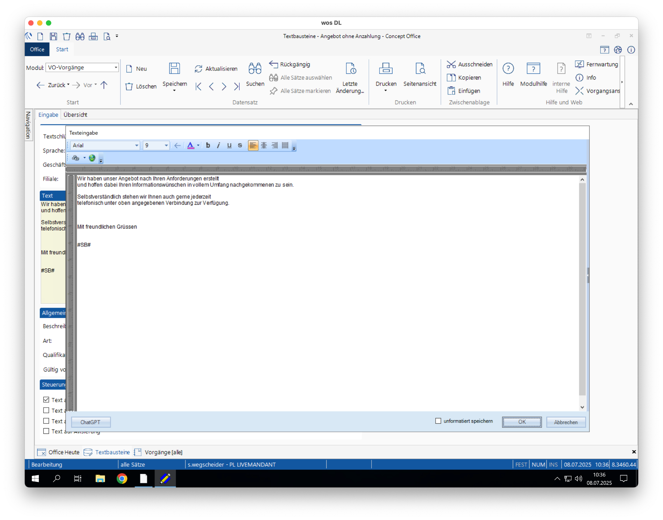
Task: Toggle bold formatting in Texteingabe toolbar
Action: click(208, 145)
